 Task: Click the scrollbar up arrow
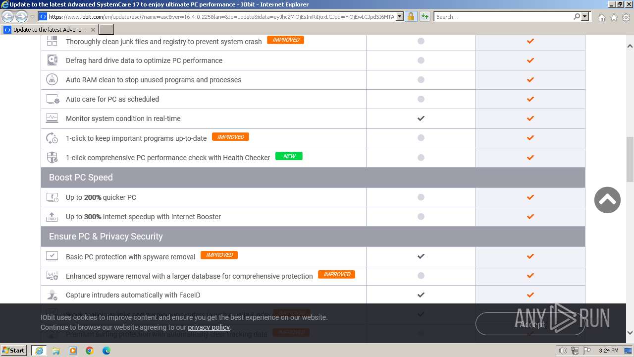(630, 46)
